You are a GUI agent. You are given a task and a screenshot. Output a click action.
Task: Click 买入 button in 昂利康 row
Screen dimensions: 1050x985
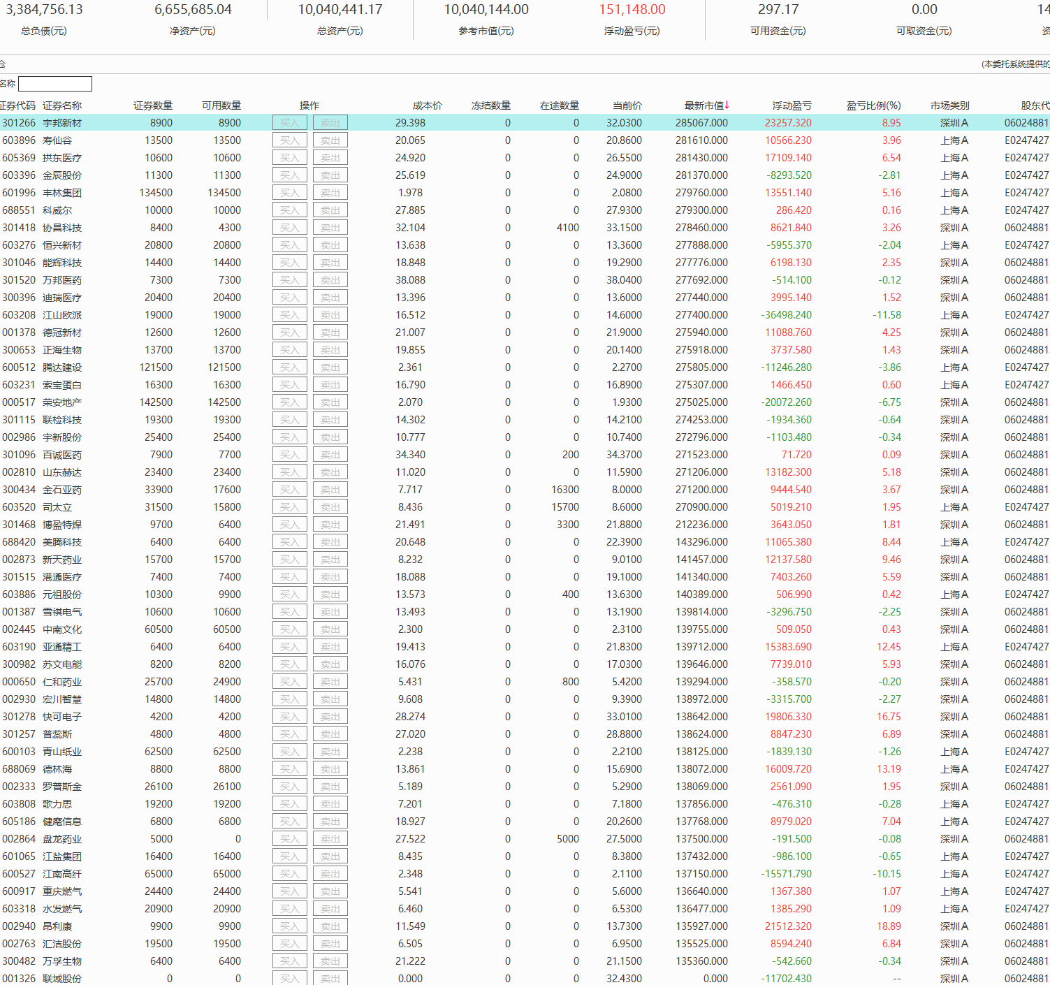(289, 926)
